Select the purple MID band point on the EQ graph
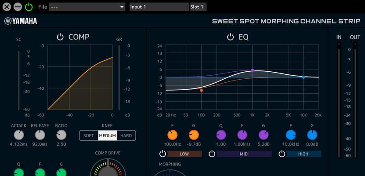This screenshot has height=176, width=365. tap(252, 70)
